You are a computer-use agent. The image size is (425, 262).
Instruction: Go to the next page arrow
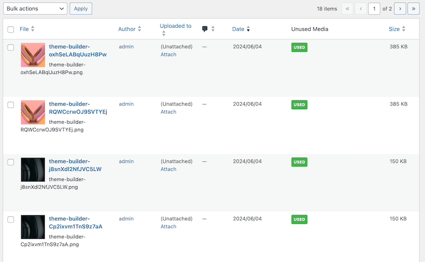pyautogui.click(x=400, y=9)
